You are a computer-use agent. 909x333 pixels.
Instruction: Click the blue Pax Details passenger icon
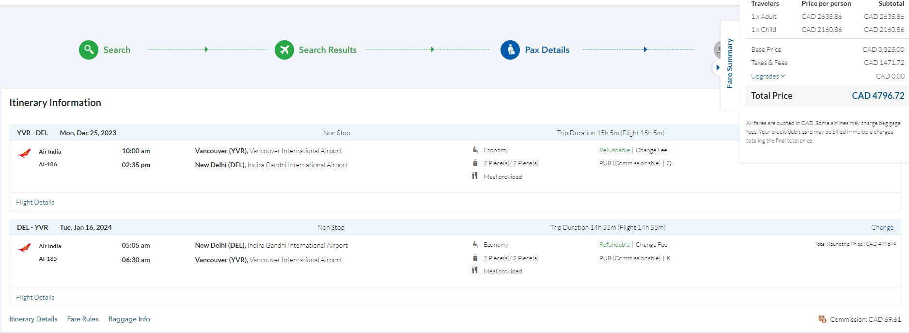(510, 49)
